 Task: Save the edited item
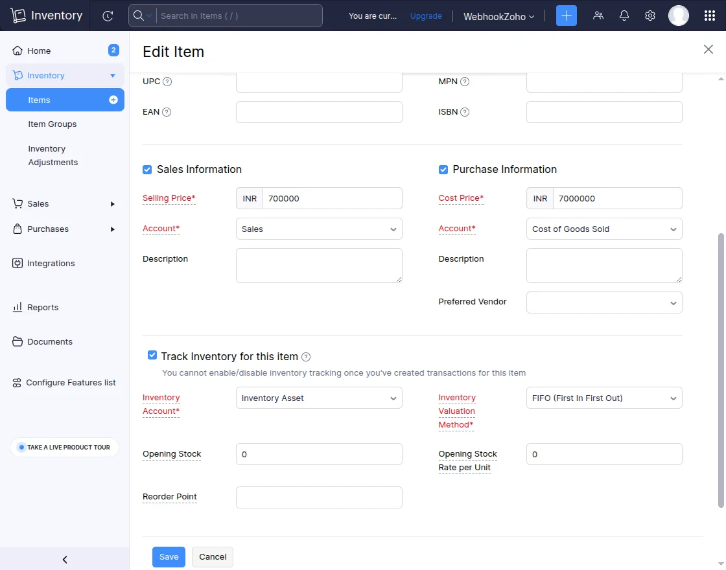click(169, 556)
